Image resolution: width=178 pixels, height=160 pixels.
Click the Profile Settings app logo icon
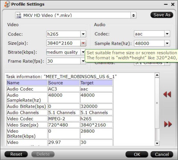(7, 4)
